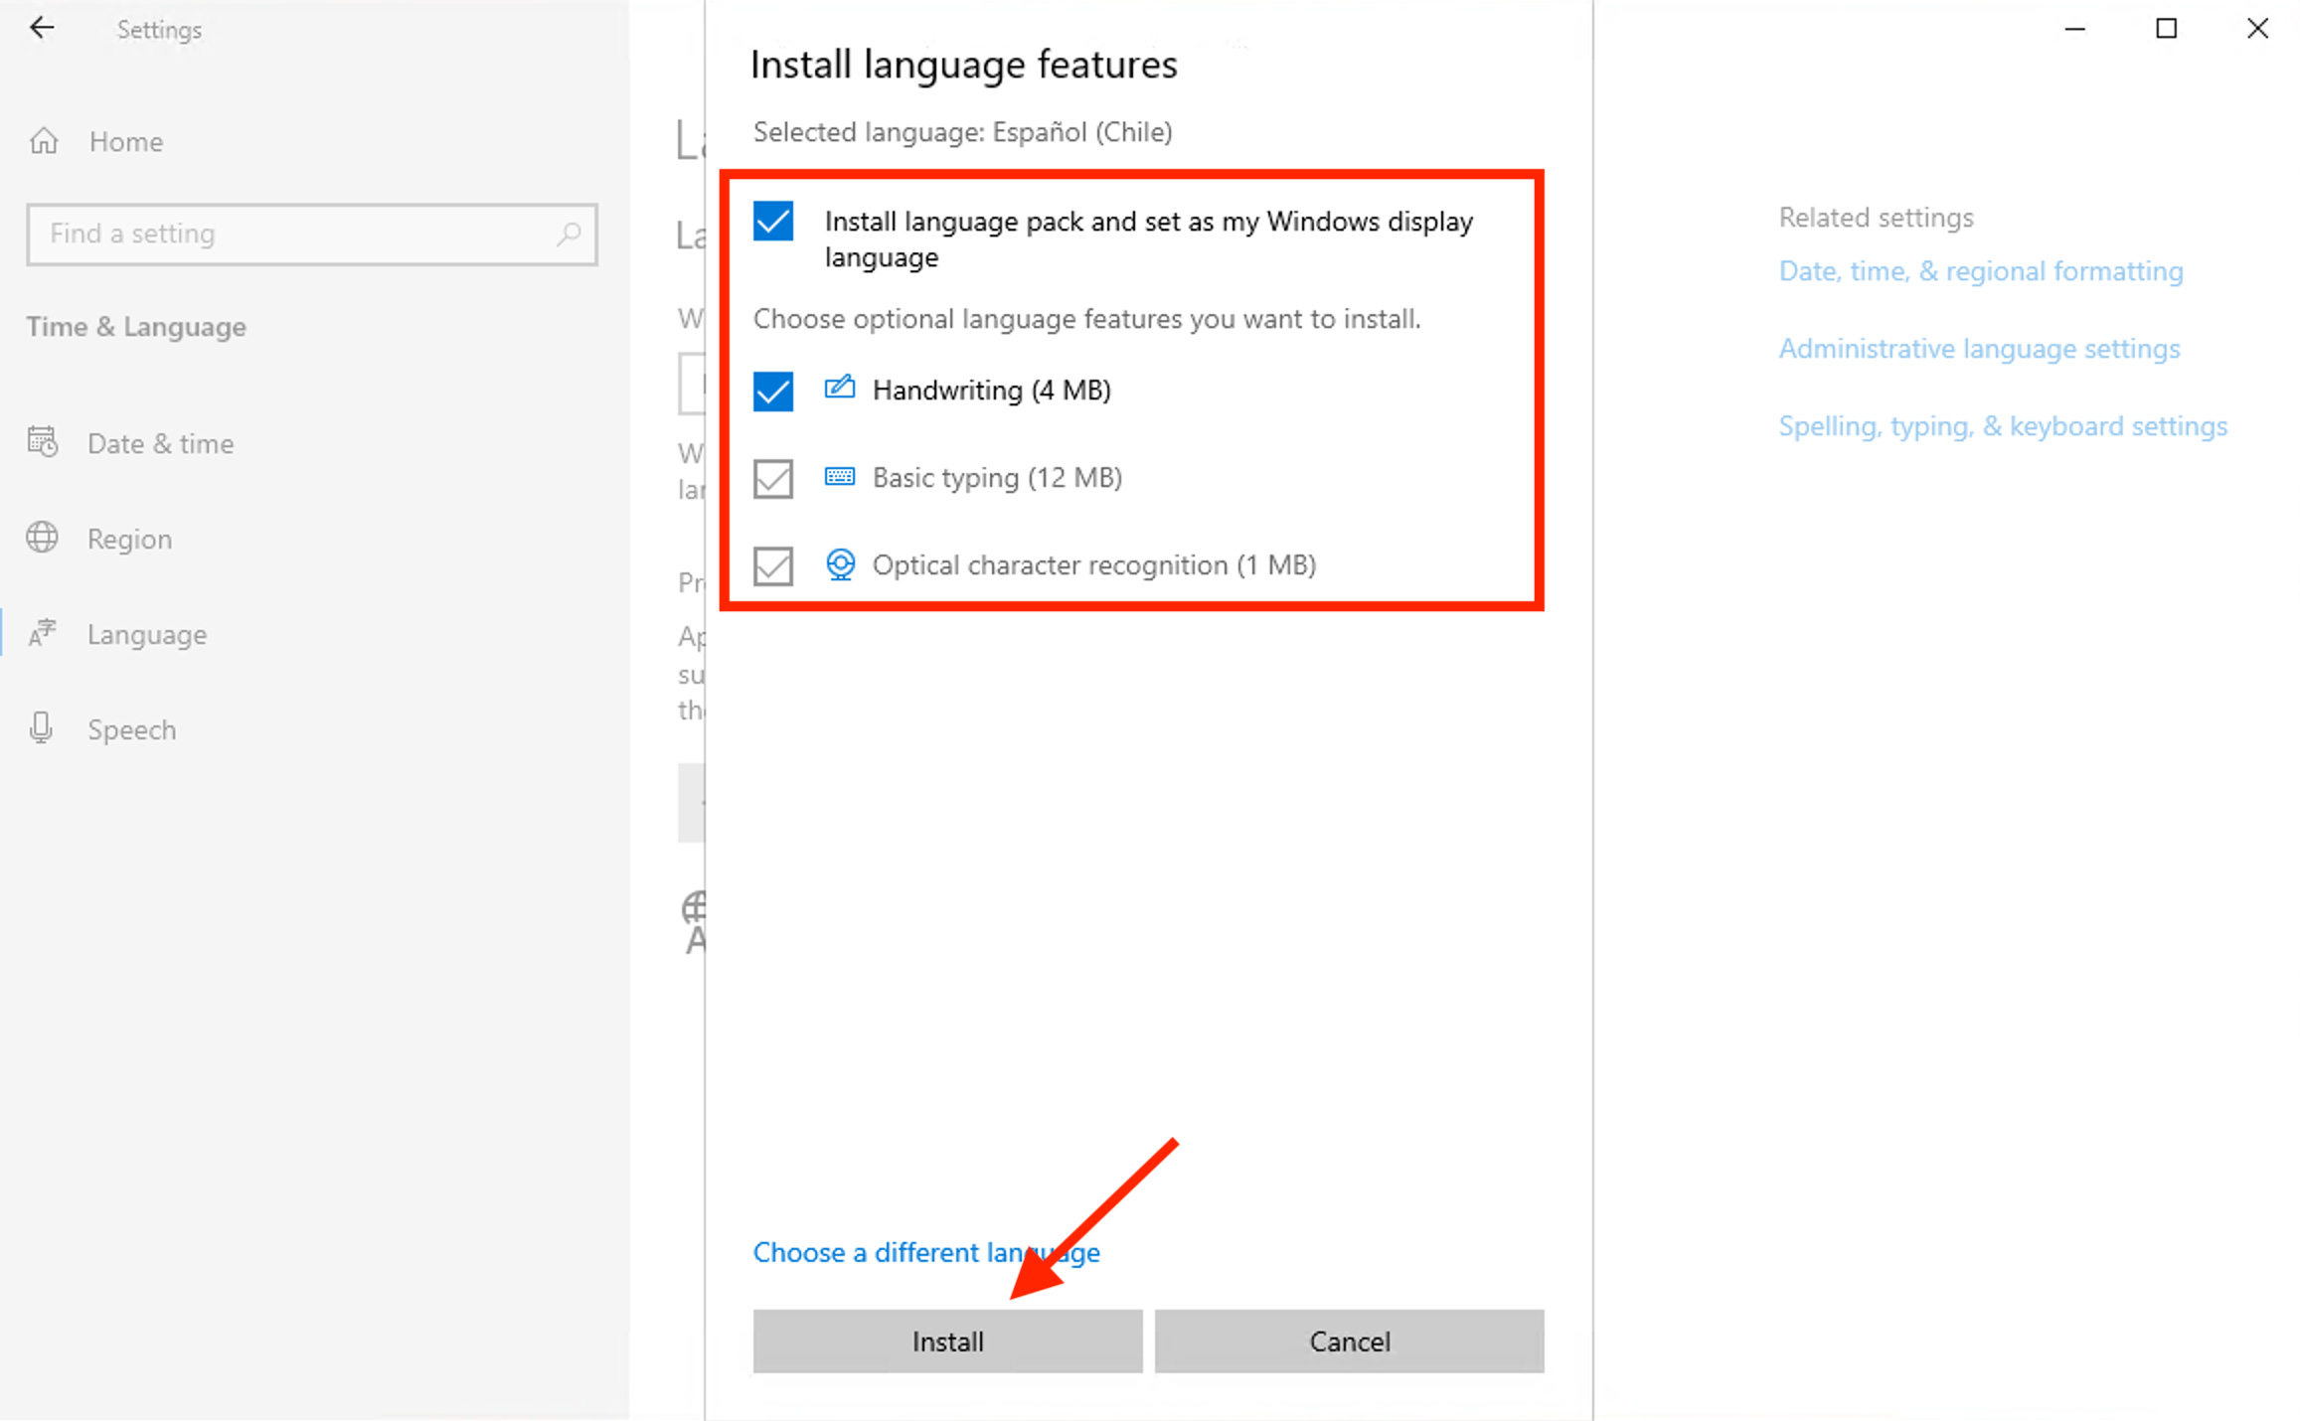Click Choose a different language link
Viewport: 2300px width, 1421px height.
(928, 1252)
